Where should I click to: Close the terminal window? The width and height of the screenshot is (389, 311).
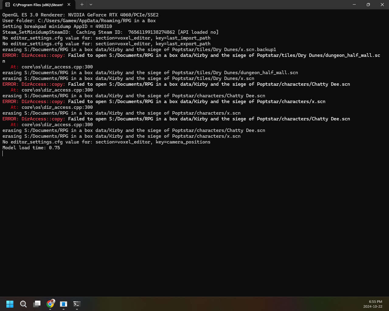tap(382, 5)
